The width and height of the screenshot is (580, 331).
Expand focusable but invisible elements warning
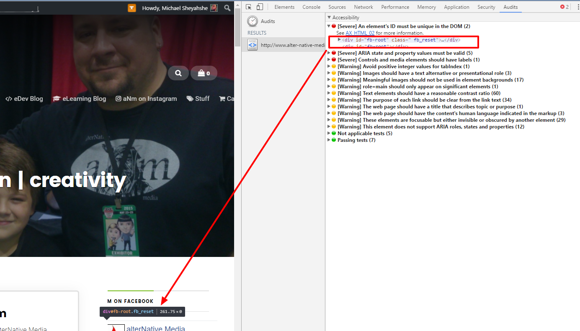(x=329, y=120)
